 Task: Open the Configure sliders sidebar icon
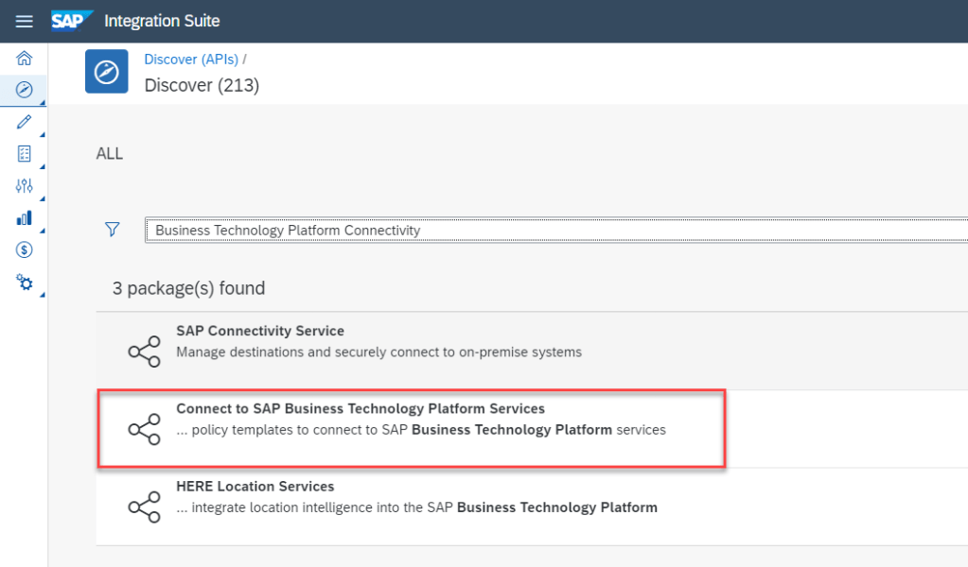[x=25, y=186]
